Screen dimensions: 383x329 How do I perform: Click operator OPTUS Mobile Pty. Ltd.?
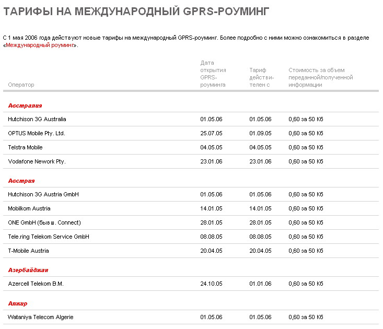tap(37, 133)
